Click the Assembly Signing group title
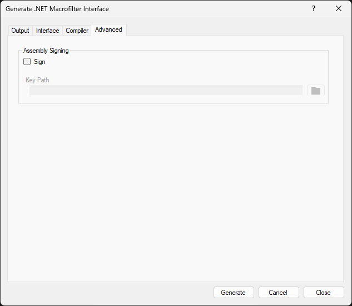Screen dimensions: 352x306 point(46,51)
